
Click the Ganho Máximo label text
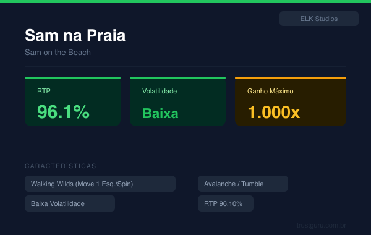(x=270, y=91)
